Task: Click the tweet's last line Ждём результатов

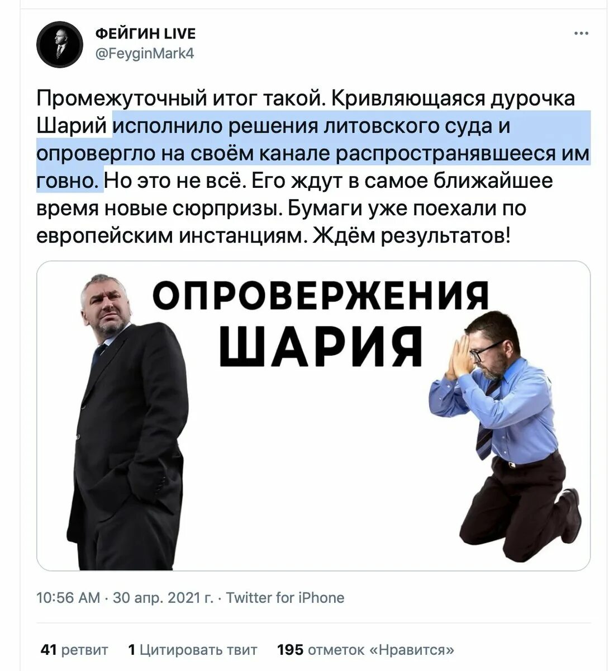Action: point(412,236)
